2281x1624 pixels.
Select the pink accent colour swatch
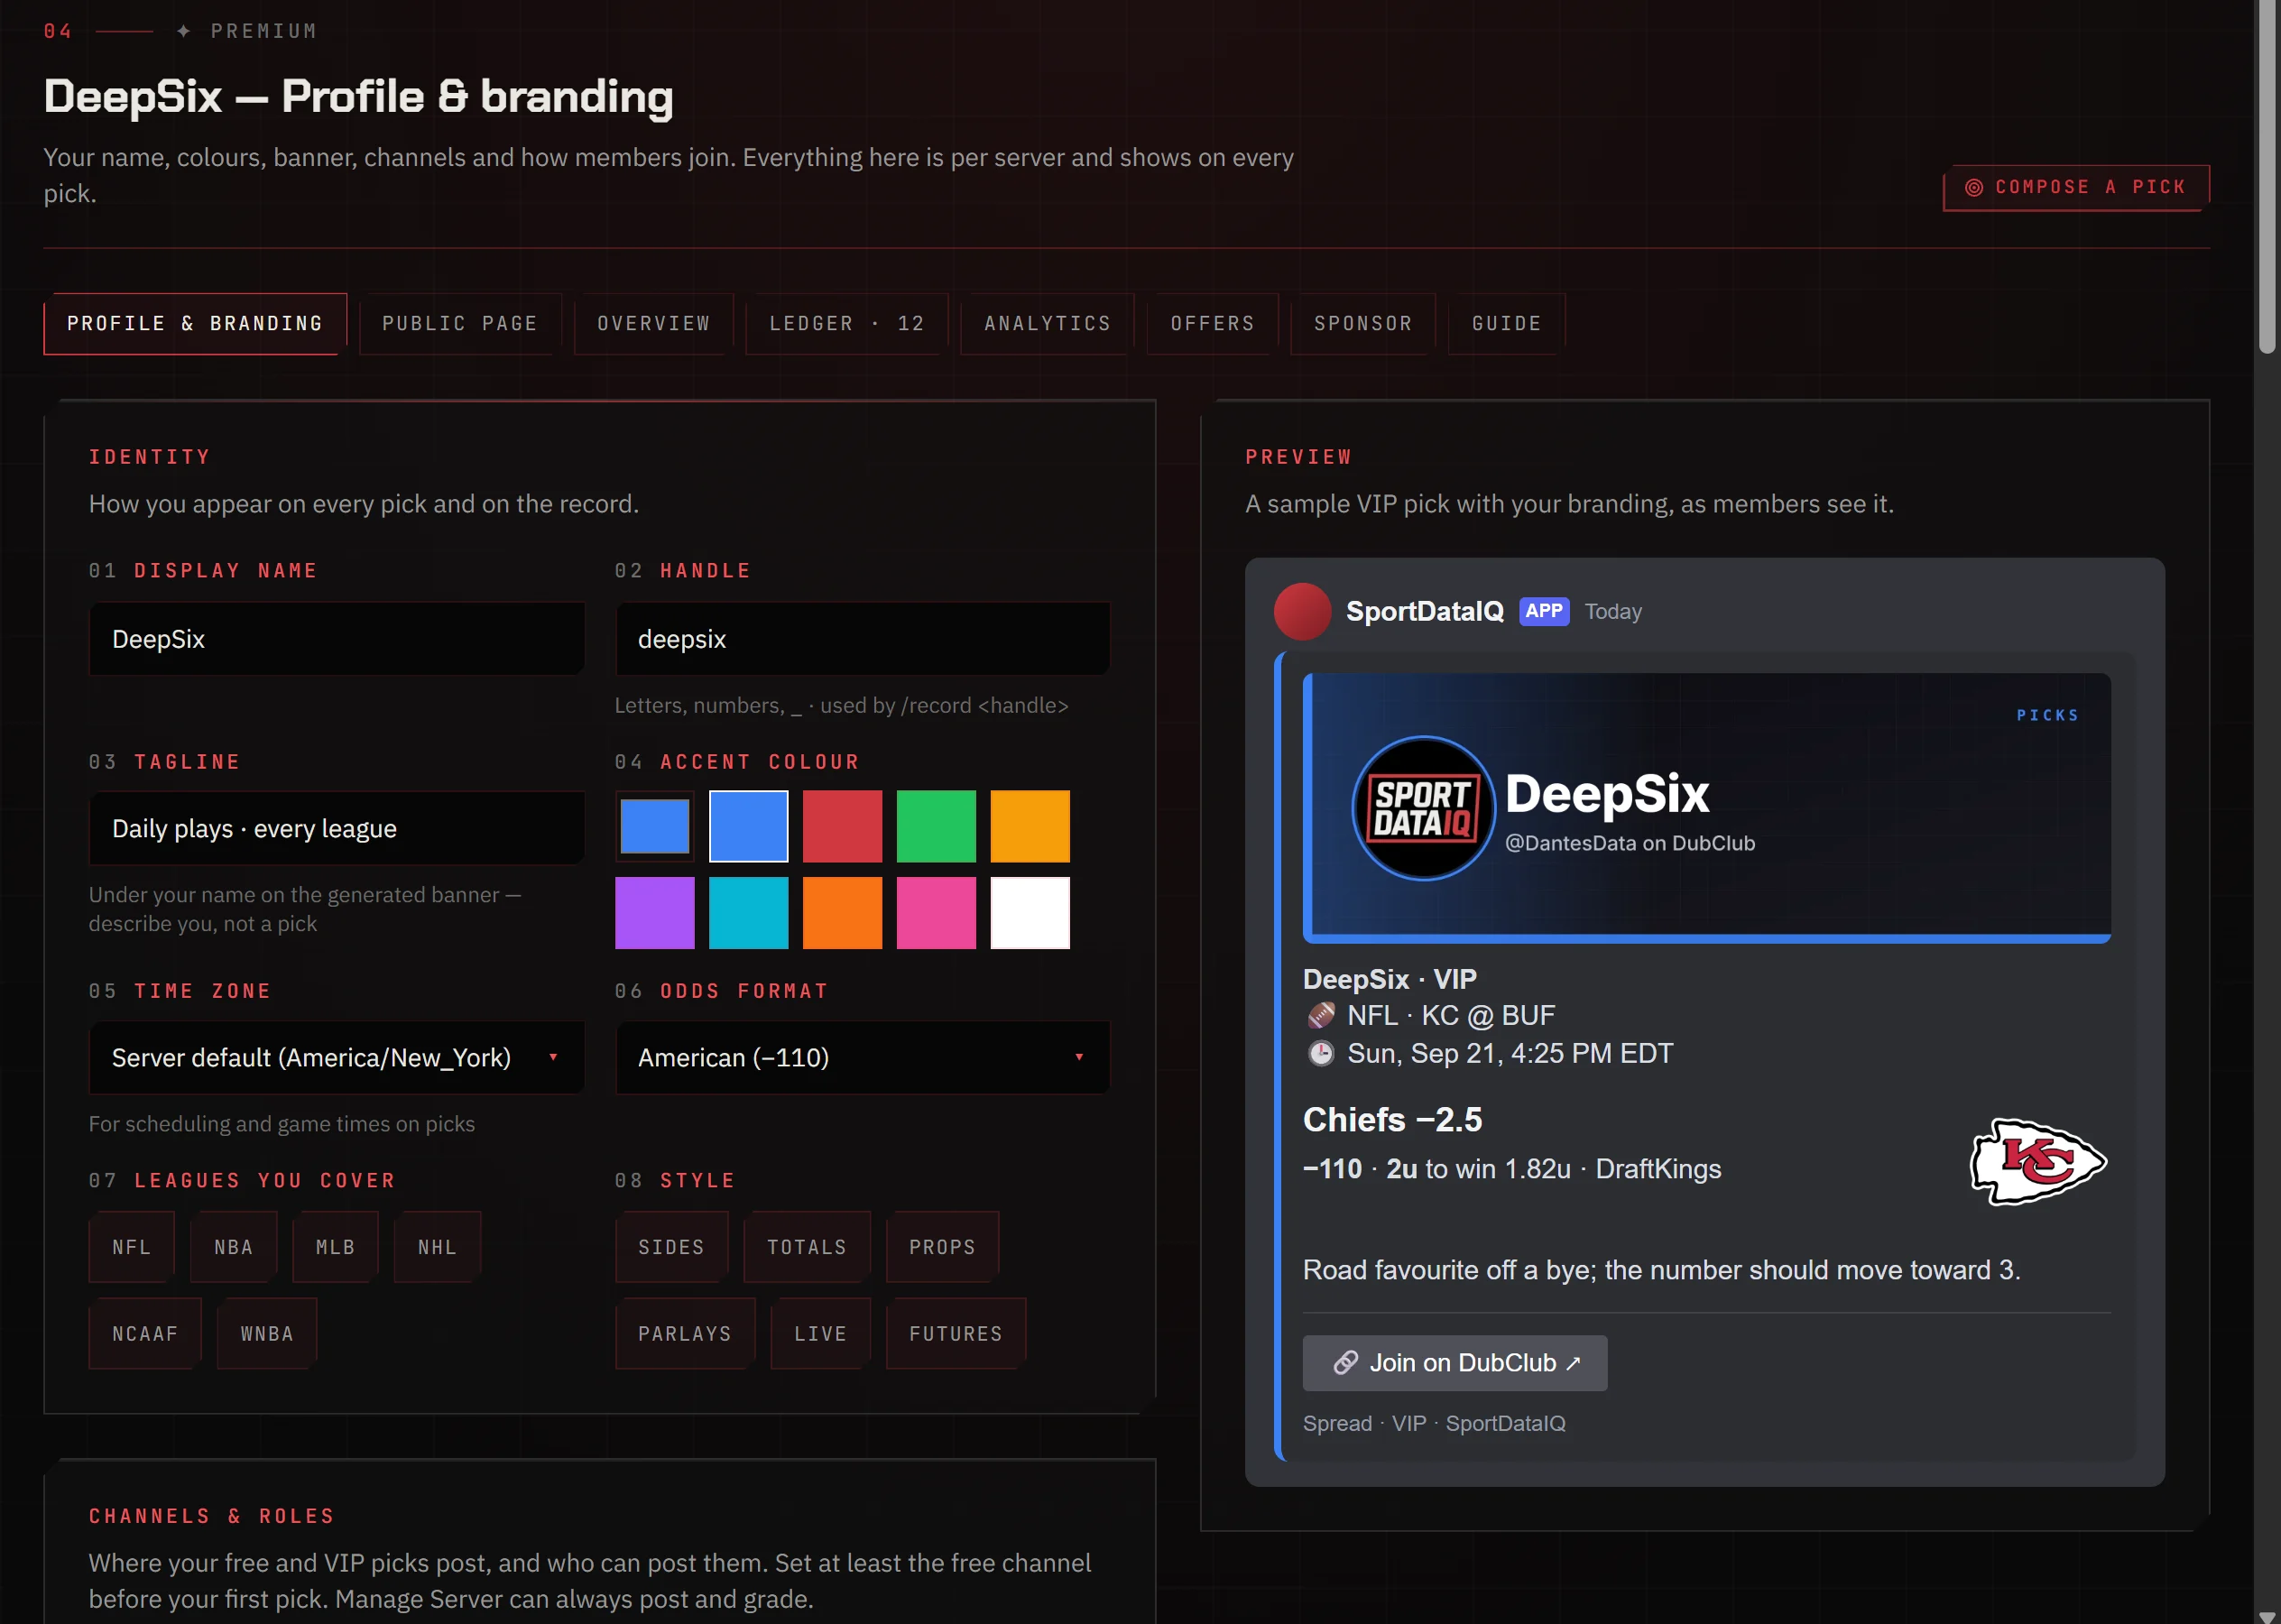[936, 913]
